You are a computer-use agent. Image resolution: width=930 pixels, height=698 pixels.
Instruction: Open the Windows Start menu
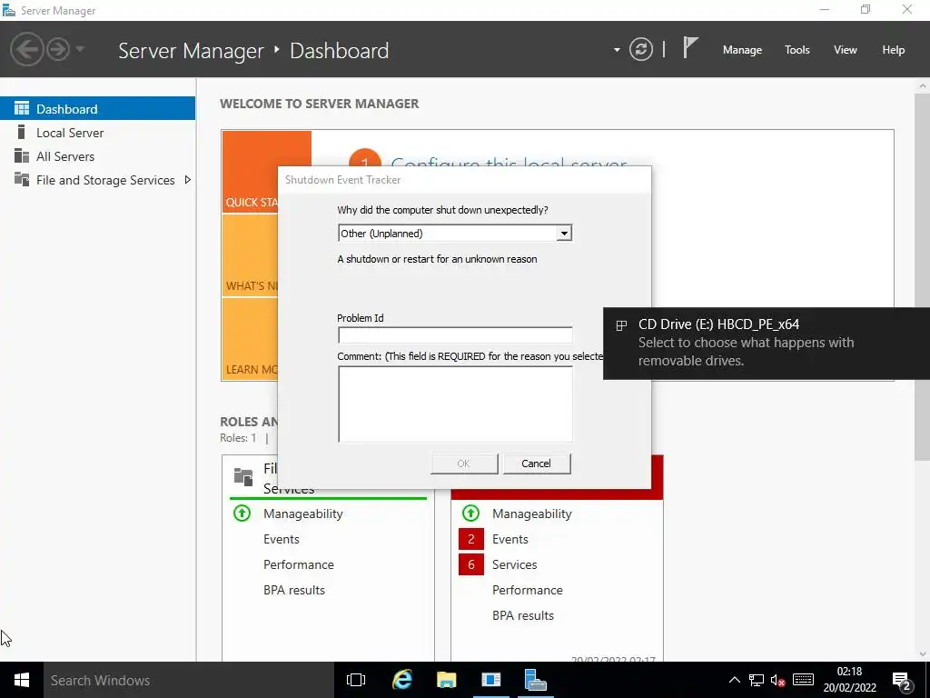point(22,680)
